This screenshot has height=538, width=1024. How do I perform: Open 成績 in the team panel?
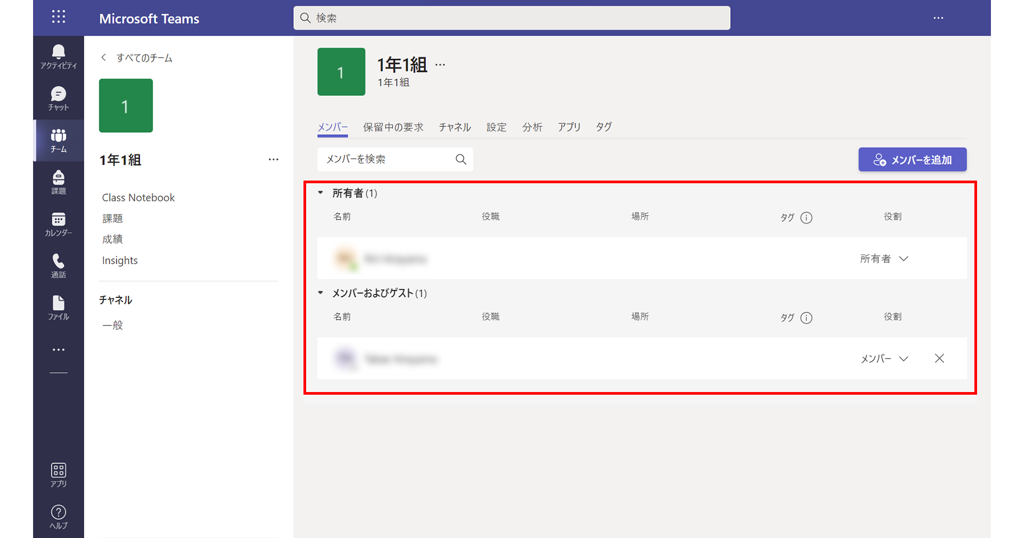[113, 239]
